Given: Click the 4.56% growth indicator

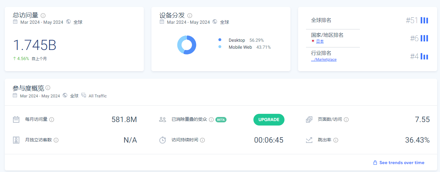Looking at the screenshot, I should pyautogui.click(x=21, y=58).
